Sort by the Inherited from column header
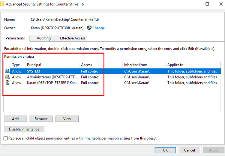This screenshot has width=225, height=156. tap(144, 65)
